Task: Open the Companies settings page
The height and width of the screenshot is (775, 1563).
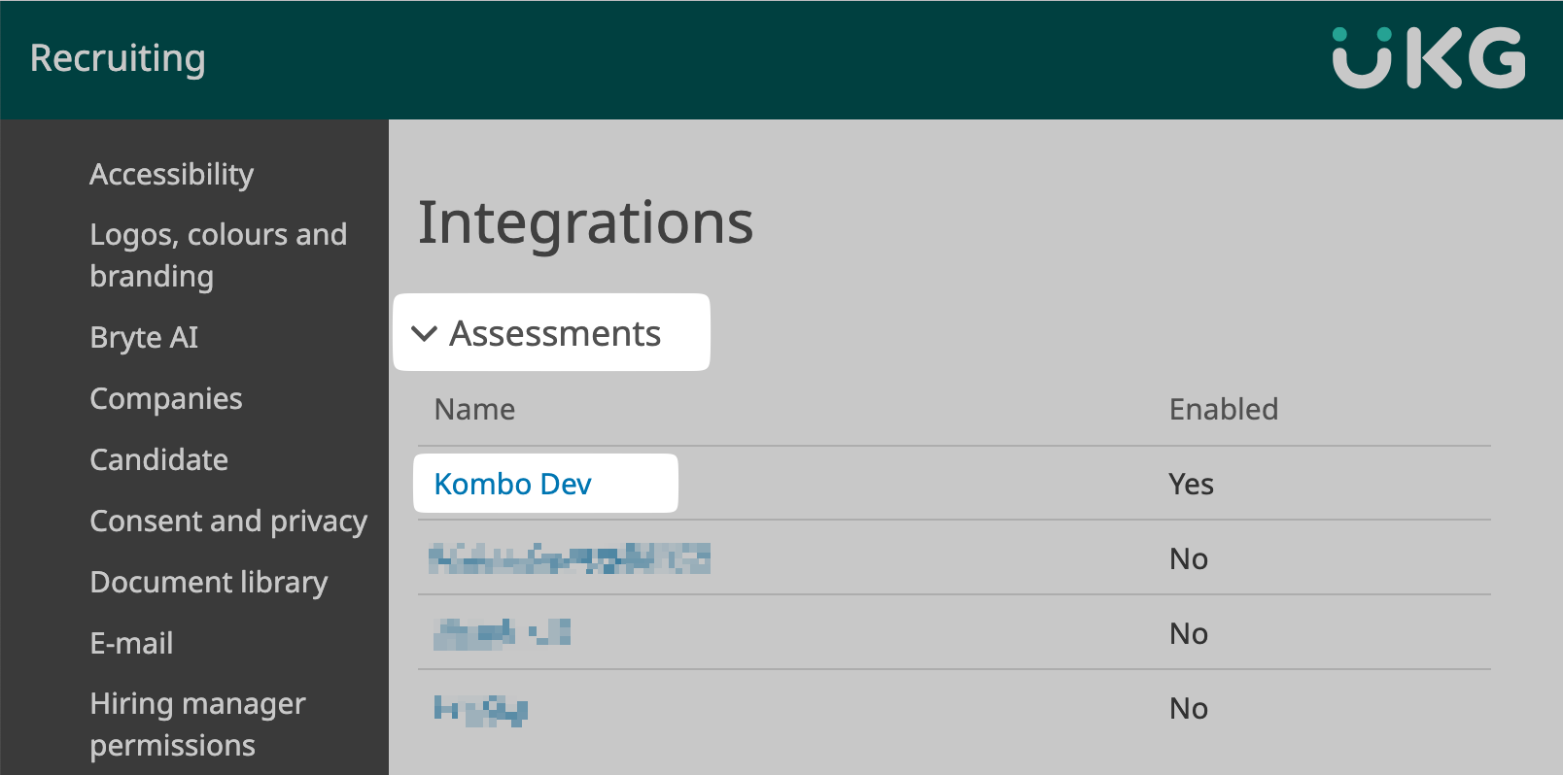Action: click(x=166, y=398)
